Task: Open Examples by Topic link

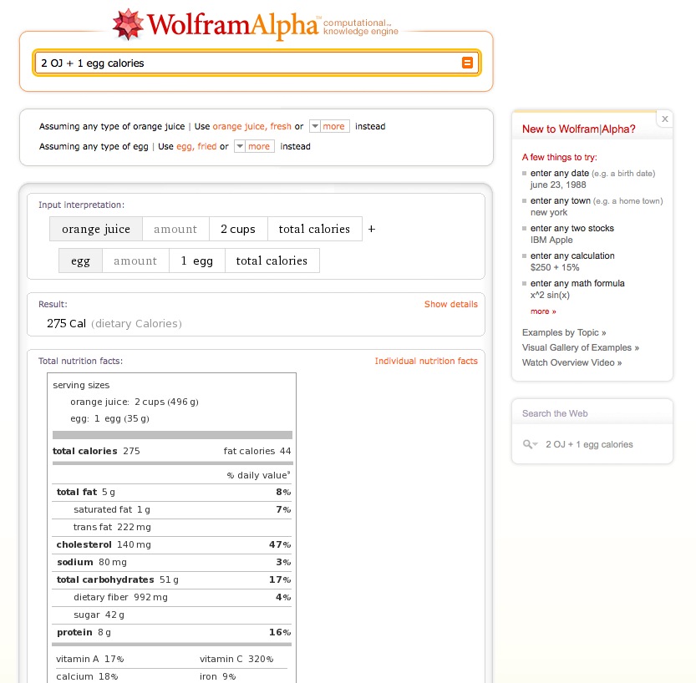Action: [564, 332]
